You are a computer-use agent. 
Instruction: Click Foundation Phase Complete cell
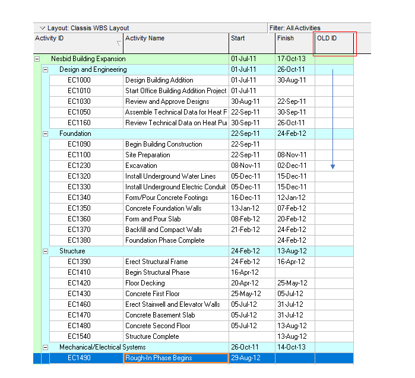[x=176, y=240]
